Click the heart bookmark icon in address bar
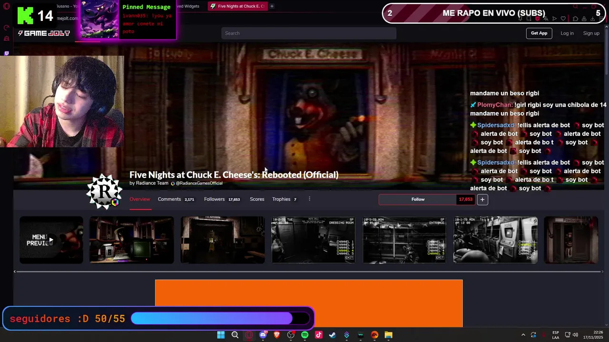 563,19
